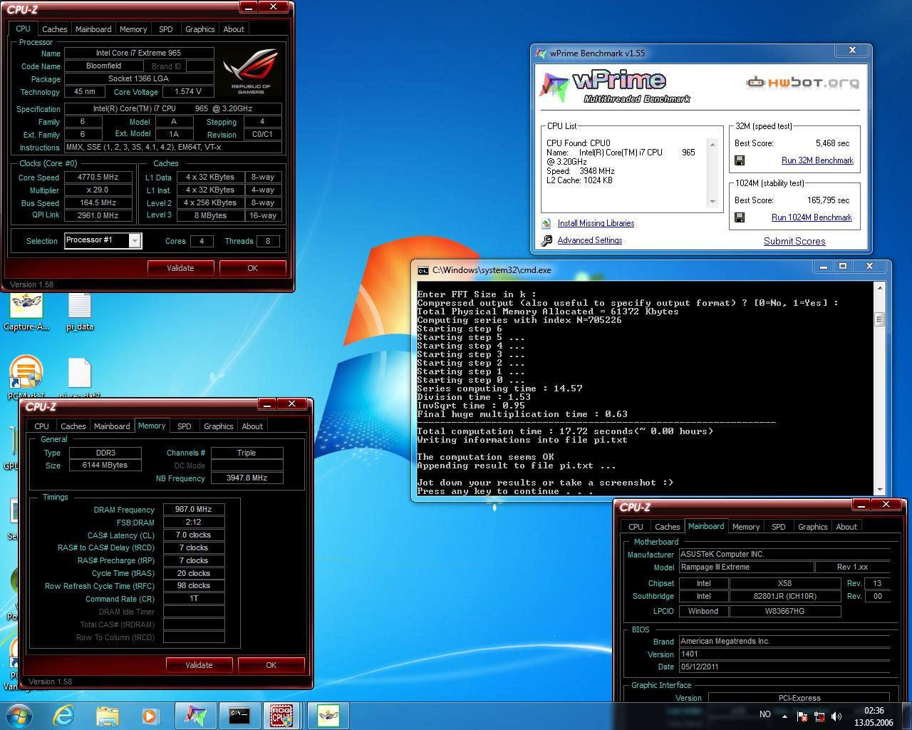
Task: Click the CAS# Latency 7.0 clocks value
Action: click(194, 535)
